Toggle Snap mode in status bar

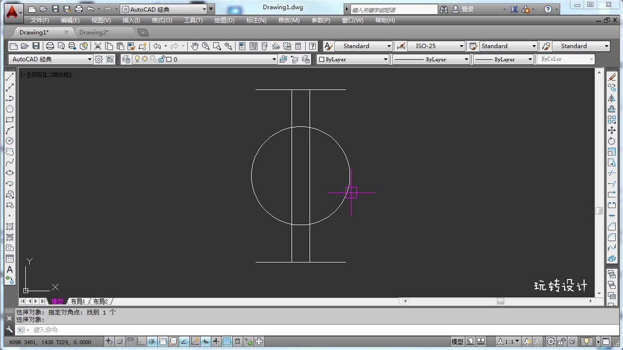pyautogui.click(x=120, y=342)
